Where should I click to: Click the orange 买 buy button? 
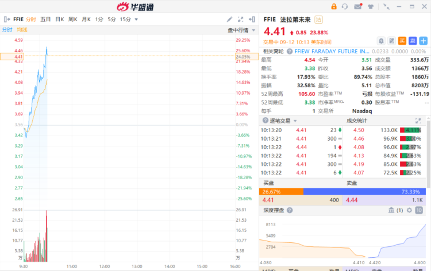[402, 40]
